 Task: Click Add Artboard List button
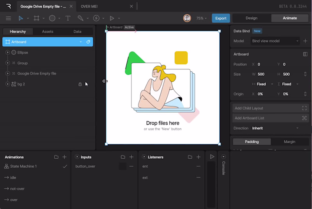(271, 118)
